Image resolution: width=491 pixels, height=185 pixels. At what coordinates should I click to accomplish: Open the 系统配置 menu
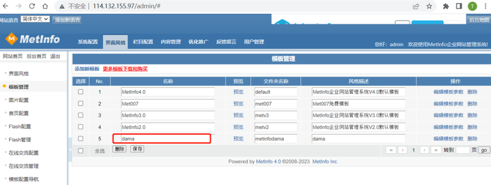pos(88,42)
